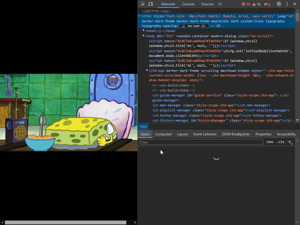The height and width of the screenshot is (225, 300).
Task: Open the 16 warnings indicator
Action: (x=256, y=4)
